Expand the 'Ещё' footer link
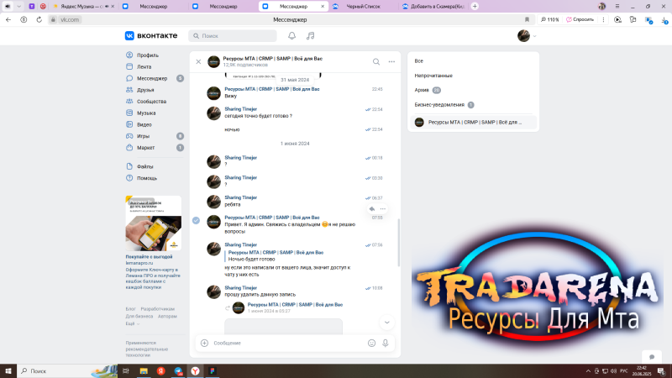This screenshot has width=672, height=378. coord(131,323)
